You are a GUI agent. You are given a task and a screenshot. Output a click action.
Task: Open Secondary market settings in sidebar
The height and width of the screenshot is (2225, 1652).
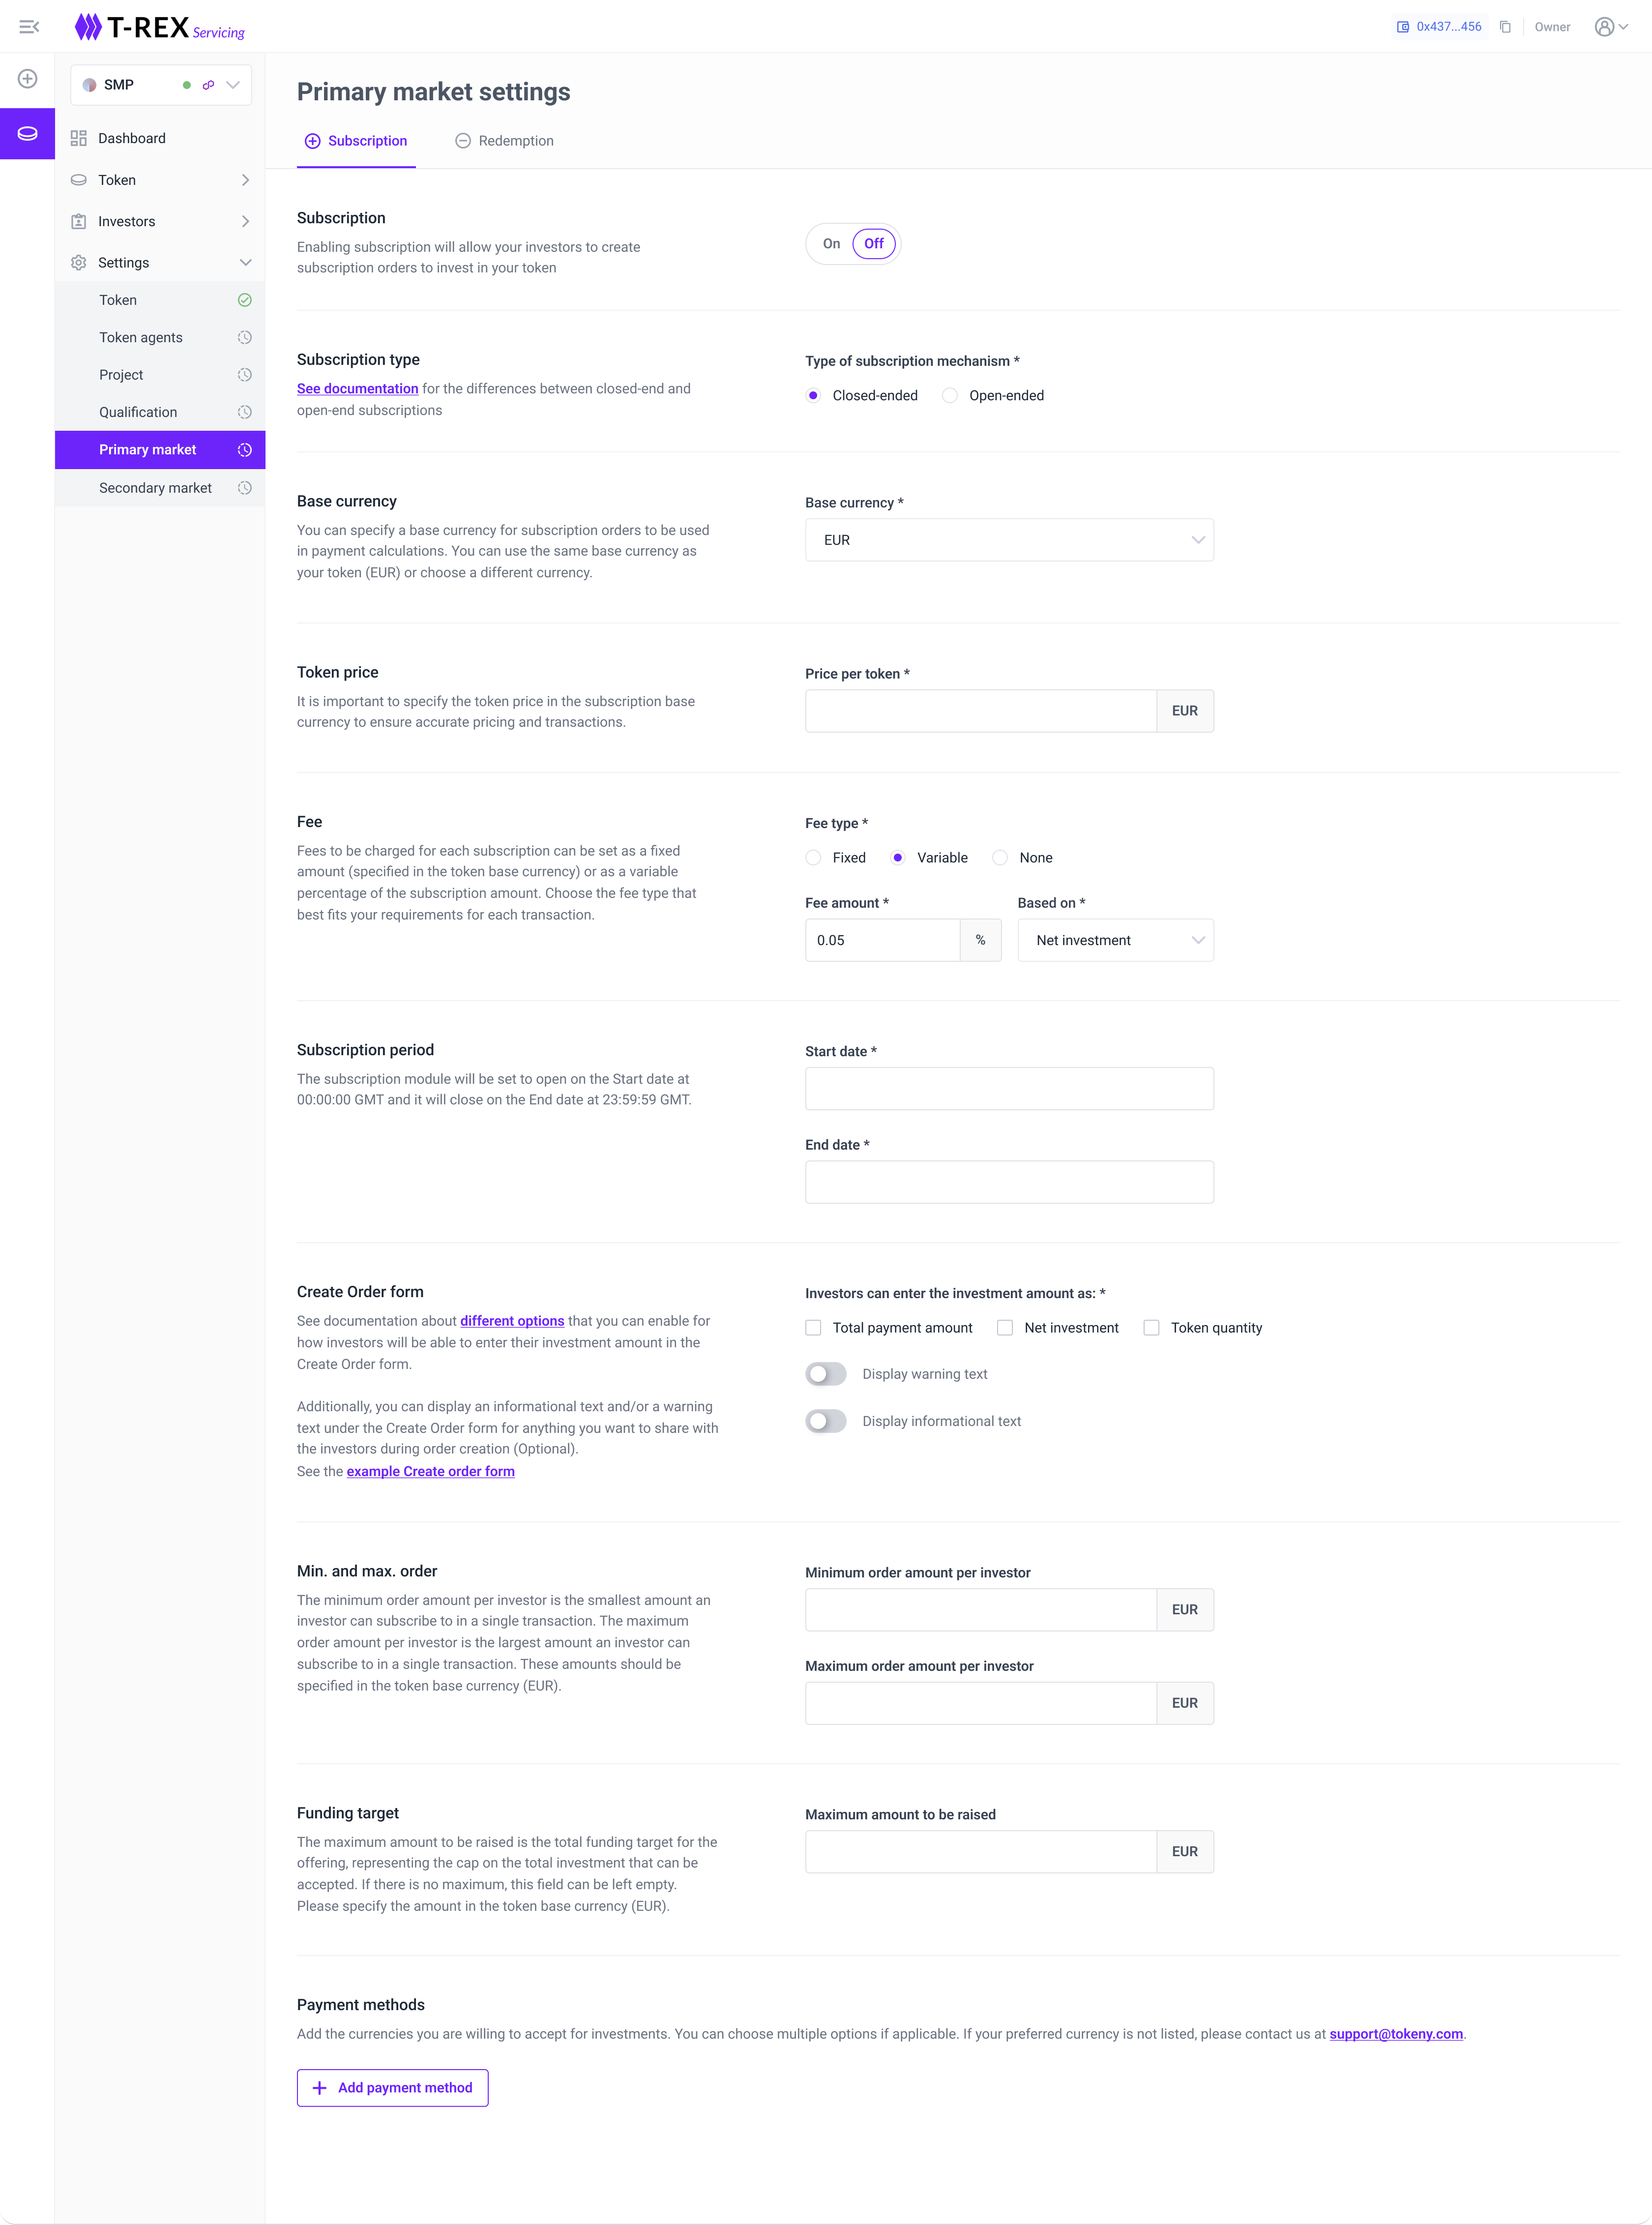click(155, 488)
